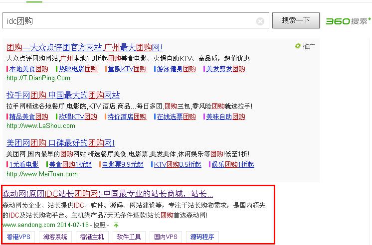The width and height of the screenshot is (372, 245).
Task: Click the 香港VPS button
Action: pos(18,237)
